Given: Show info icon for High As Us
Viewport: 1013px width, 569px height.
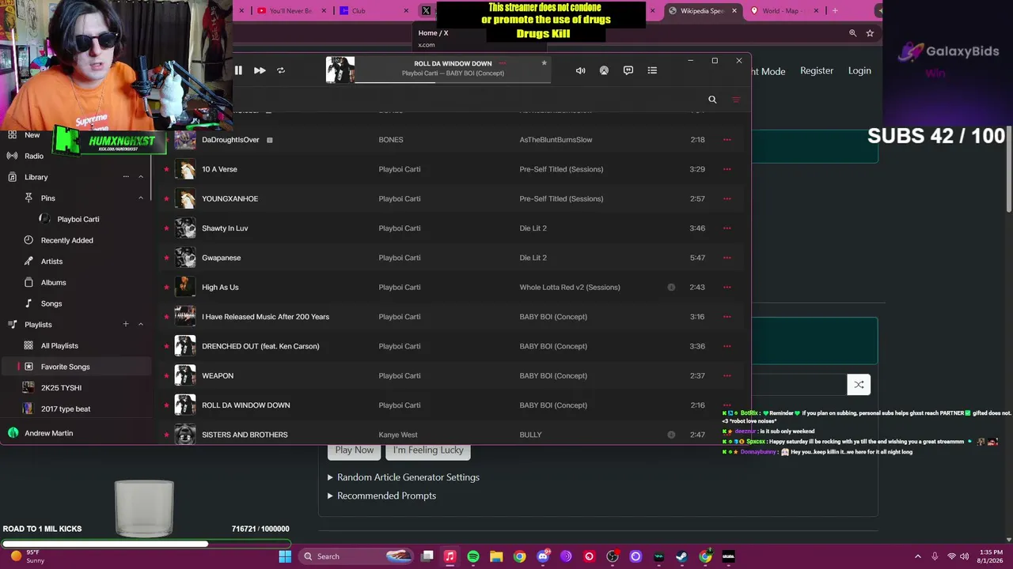Looking at the screenshot, I should point(671,287).
